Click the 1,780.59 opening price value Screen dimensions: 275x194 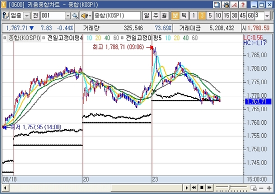[x=258, y=28]
